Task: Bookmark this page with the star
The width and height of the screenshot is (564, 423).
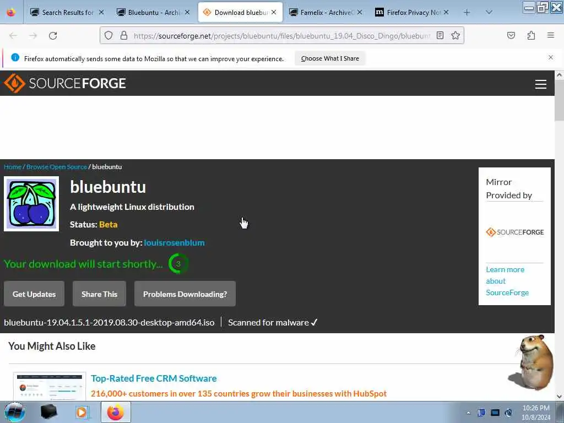Action: click(455, 35)
